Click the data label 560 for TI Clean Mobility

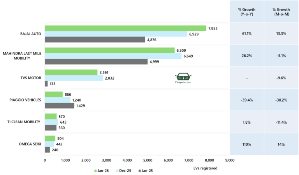pos(62,128)
